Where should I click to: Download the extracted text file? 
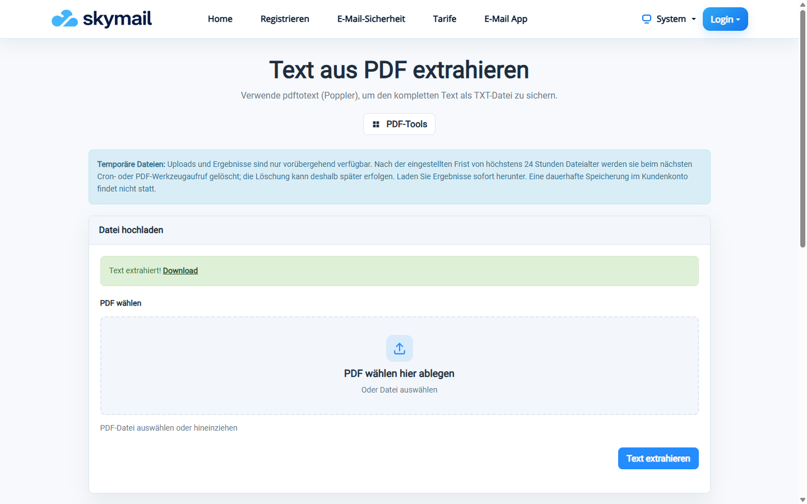180,270
